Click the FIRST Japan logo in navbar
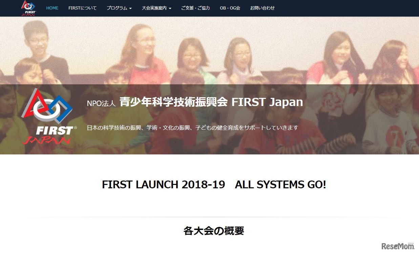This screenshot has height=254, width=419. coord(29,8)
